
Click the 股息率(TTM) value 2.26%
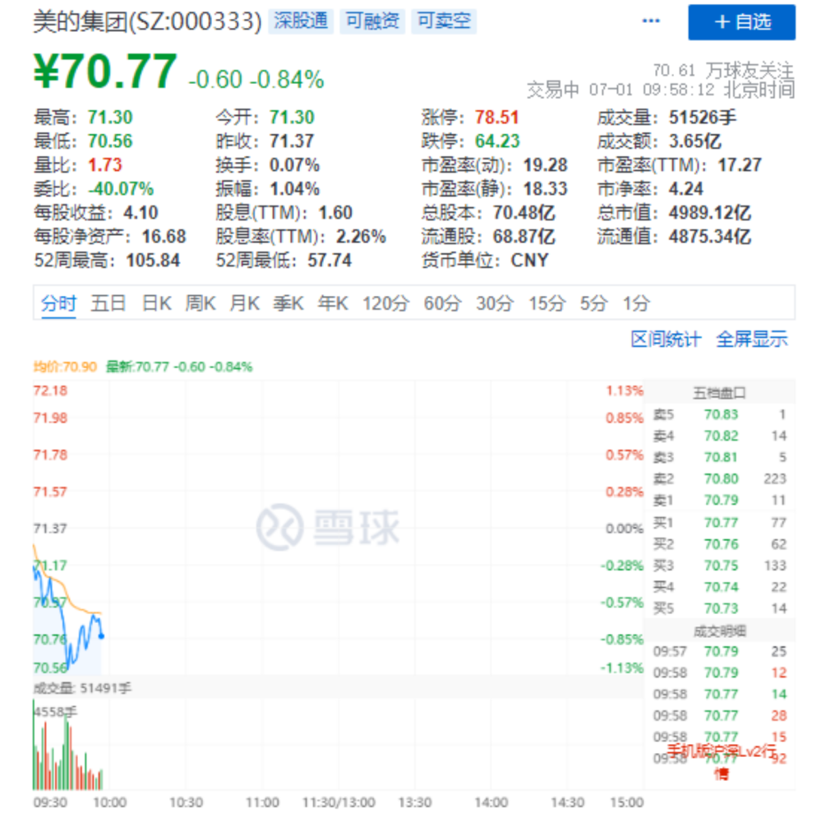pos(362,237)
